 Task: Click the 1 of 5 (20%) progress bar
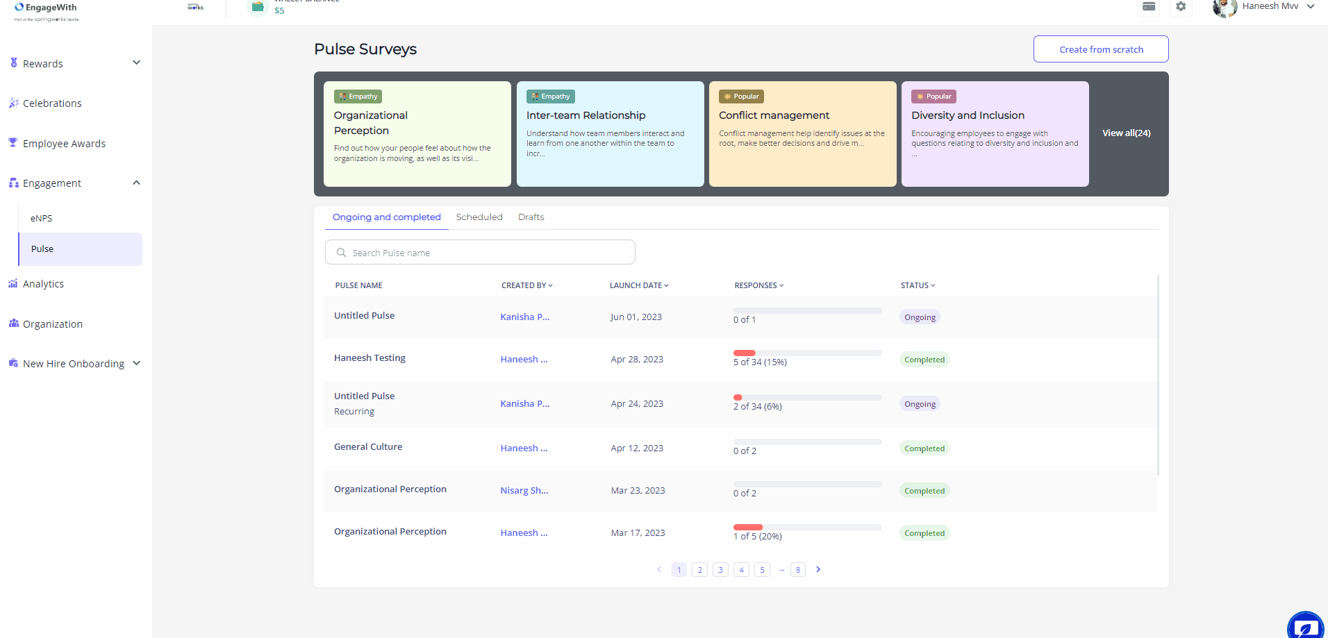click(807, 527)
